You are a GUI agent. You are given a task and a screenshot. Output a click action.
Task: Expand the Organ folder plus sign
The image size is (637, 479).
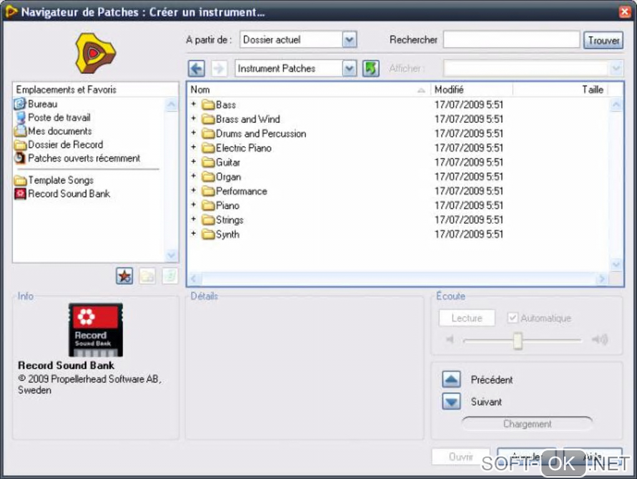pos(194,176)
